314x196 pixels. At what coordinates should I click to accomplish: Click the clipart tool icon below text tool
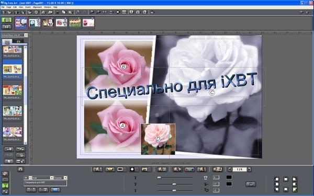[5, 192]
